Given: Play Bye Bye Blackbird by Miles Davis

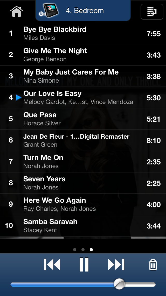Looking at the screenshot, I should point(83,33).
